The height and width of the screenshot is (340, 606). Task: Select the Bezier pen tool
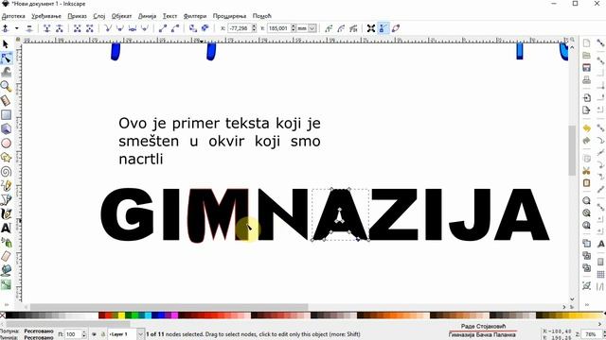(6, 199)
